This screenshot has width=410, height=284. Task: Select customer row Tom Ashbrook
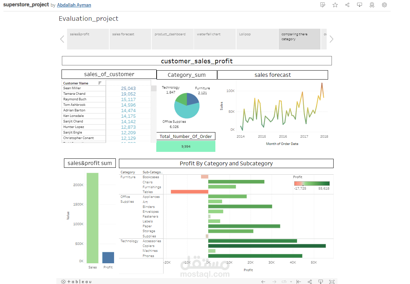(84, 105)
